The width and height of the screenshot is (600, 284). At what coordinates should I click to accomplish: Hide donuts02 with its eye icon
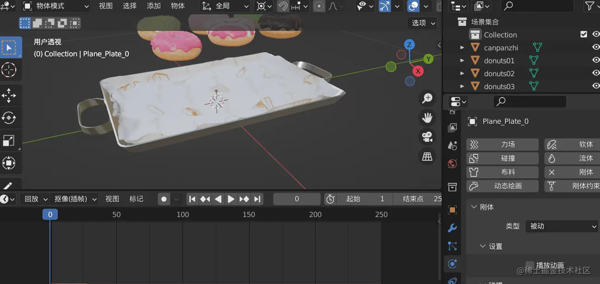(x=596, y=73)
